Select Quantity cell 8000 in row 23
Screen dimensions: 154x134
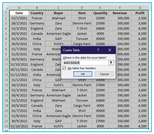[100, 126]
